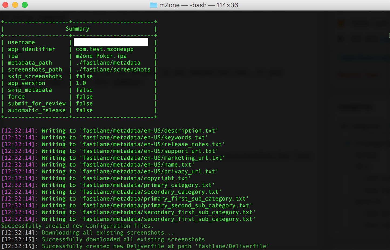390x250 pixels.
Task: Click the path ending in 'marketing_url.txt'
Action: [152, 158]
